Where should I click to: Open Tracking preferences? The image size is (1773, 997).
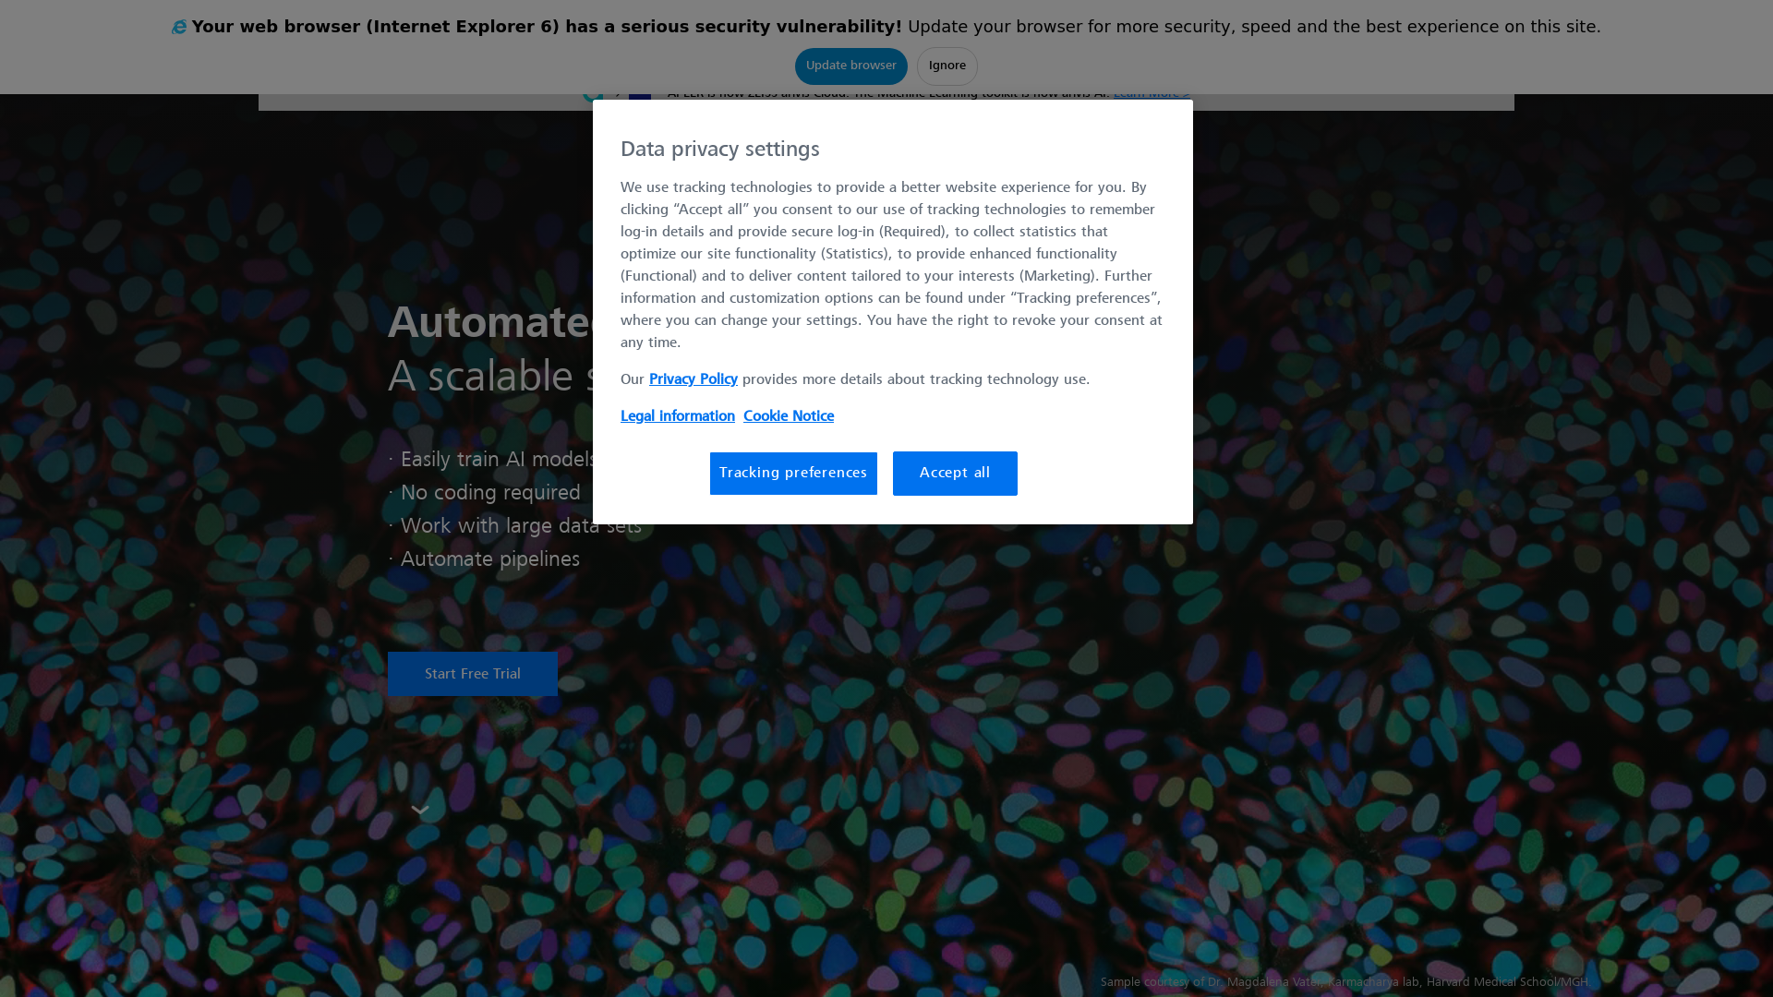[x=793, y=474]
